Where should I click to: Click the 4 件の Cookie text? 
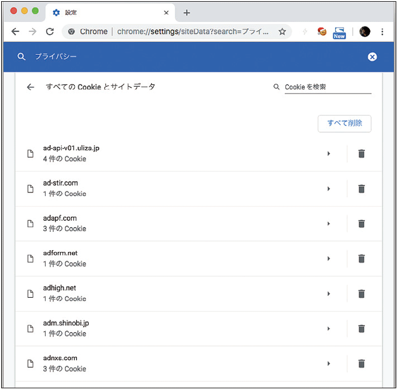pyautogui.click(x=64, y=159)
